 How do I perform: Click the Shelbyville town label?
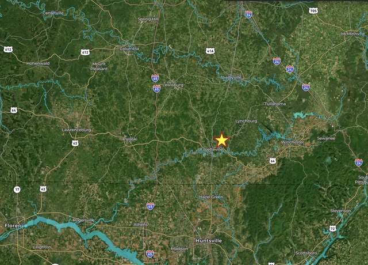point(231,77)
